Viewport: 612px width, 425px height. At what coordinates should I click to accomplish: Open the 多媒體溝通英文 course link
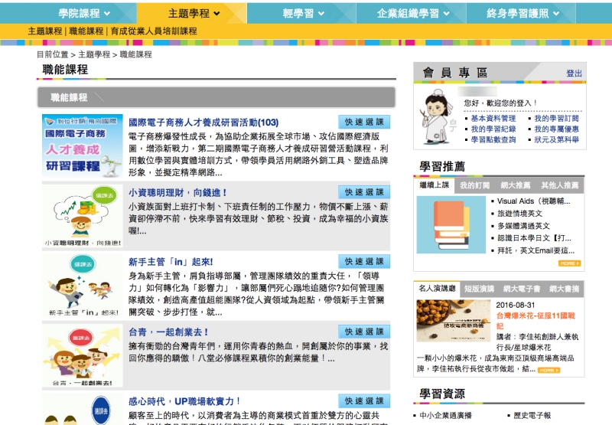pyautogui.click(x=523, y=226)
